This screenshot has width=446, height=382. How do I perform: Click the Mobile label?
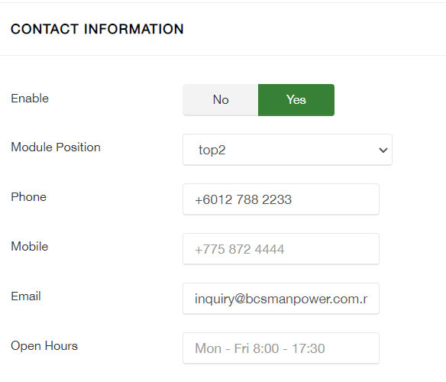pyautogui.click(x=30, y=247)
